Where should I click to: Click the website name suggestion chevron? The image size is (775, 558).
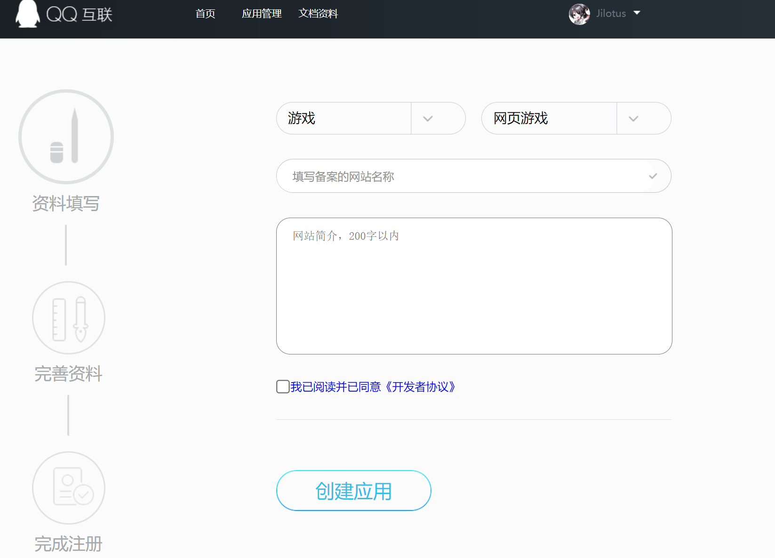point(653,176)
